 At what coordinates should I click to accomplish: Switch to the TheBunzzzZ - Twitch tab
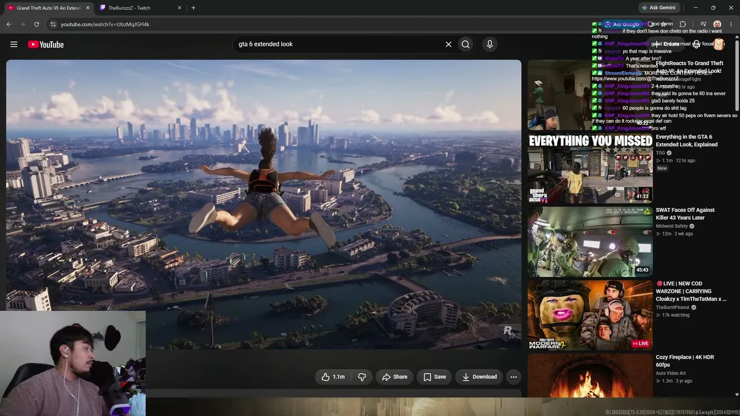point(140,8)
